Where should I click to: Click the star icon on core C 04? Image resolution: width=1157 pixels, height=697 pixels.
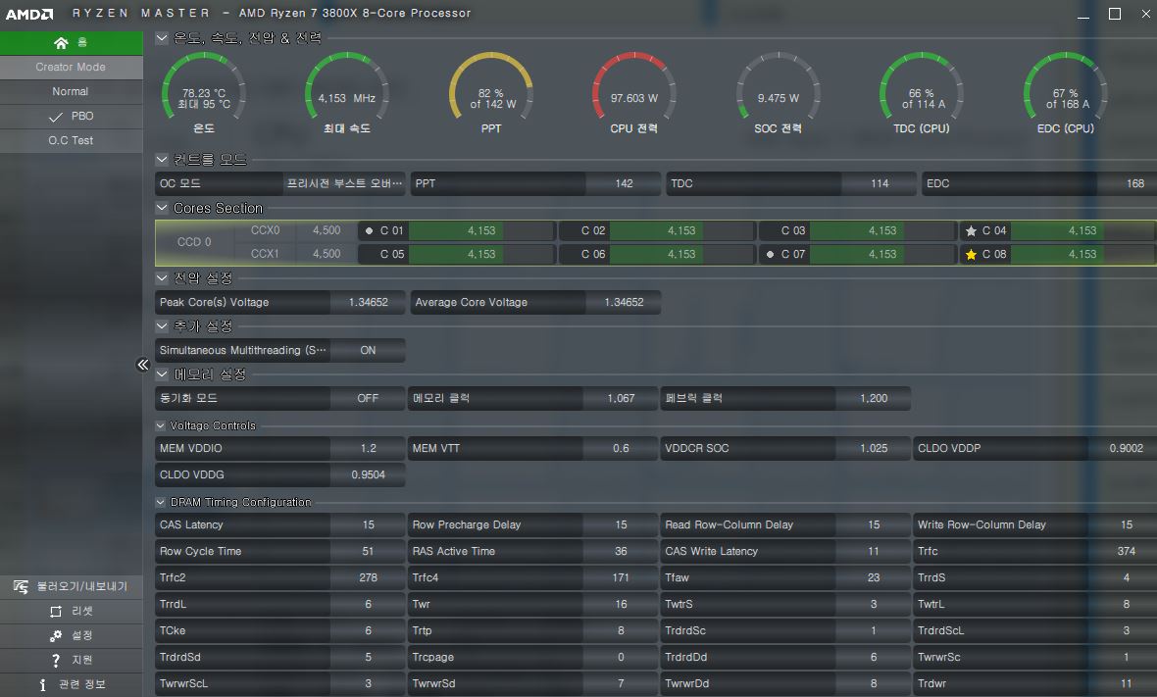(x=971, y=230)
